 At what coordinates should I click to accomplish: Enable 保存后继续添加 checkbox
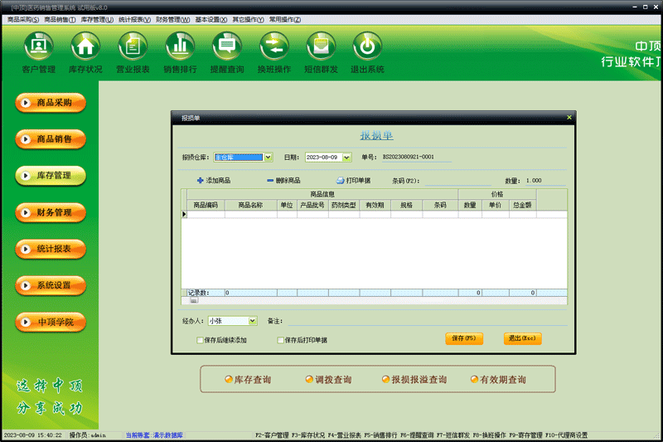click(x=200, y=340)
